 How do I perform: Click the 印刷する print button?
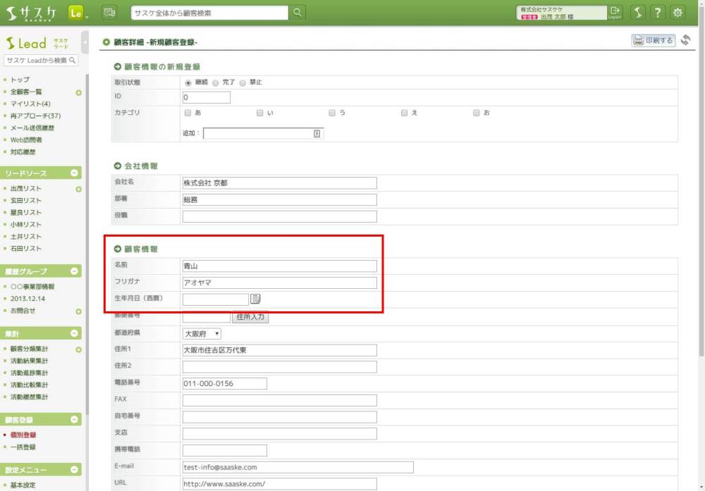click(x=653, y=41)
